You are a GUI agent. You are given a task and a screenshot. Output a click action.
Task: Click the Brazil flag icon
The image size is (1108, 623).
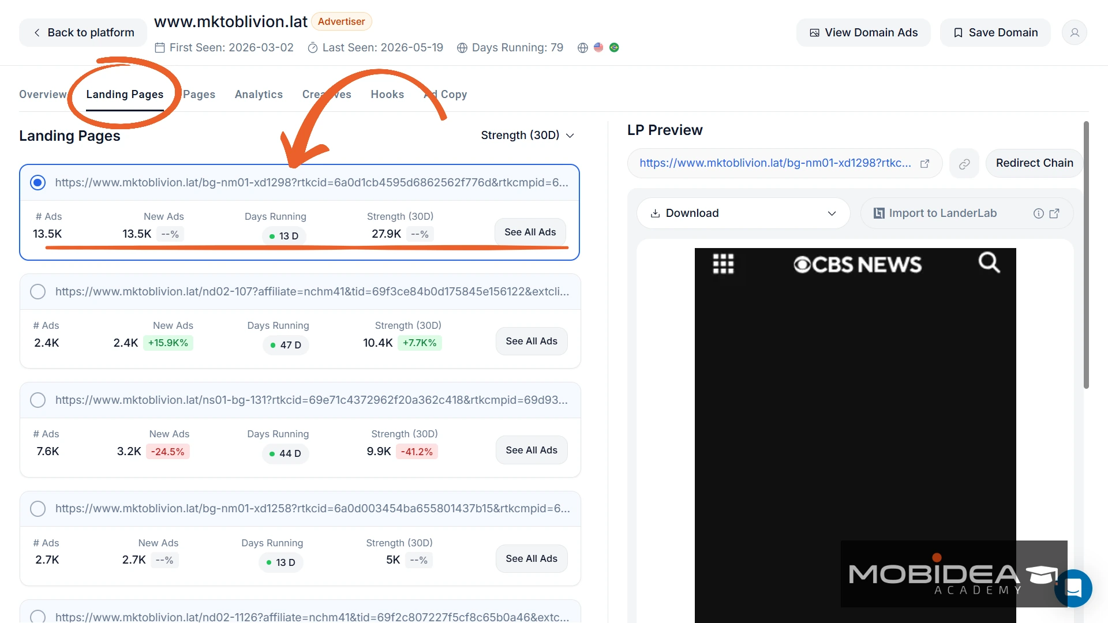614,47
